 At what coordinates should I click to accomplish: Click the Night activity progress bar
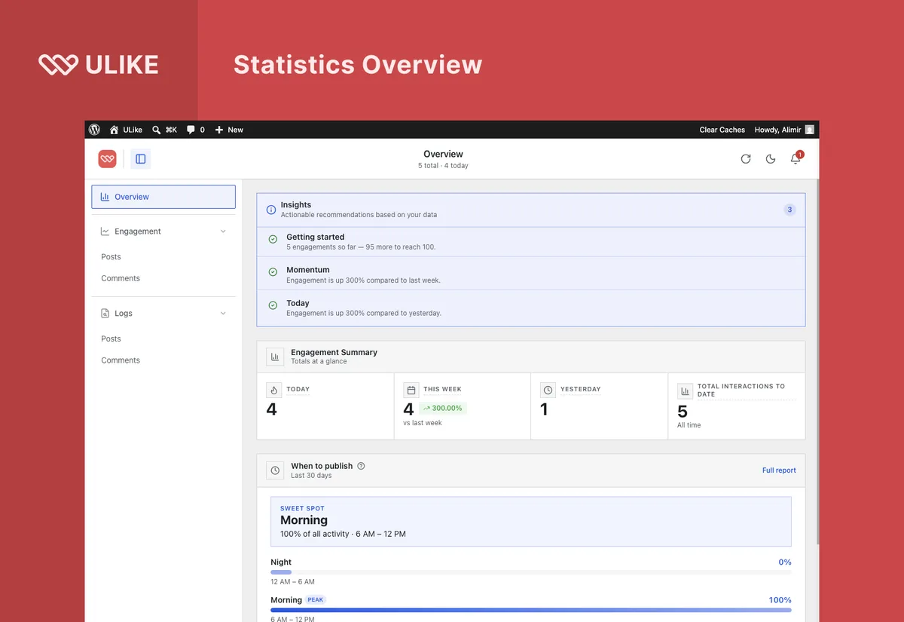[531, 572]
